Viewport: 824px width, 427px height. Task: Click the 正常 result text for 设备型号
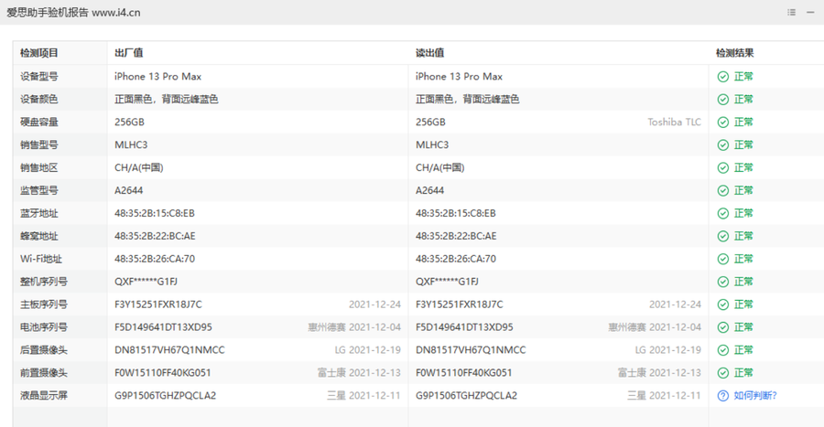pos(743,77)
